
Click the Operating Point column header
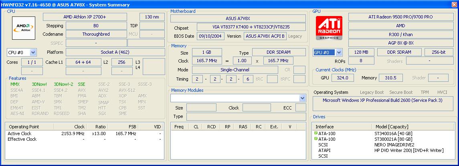click(30, 127)
